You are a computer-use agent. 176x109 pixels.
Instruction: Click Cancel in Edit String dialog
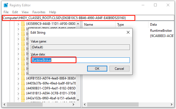tap(119, 69)
